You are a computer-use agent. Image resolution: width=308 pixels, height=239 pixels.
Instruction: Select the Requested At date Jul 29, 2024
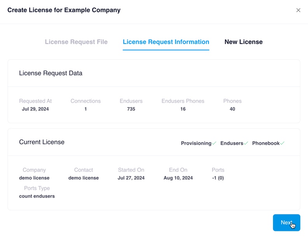35,109
